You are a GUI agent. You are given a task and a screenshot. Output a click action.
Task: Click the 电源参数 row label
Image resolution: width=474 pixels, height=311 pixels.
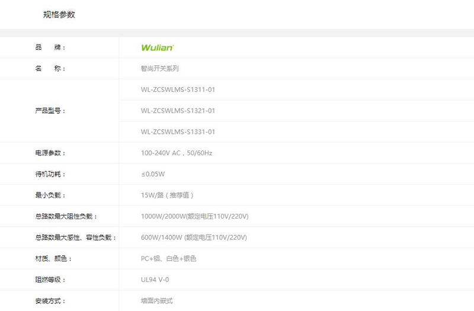coord(50,153)
